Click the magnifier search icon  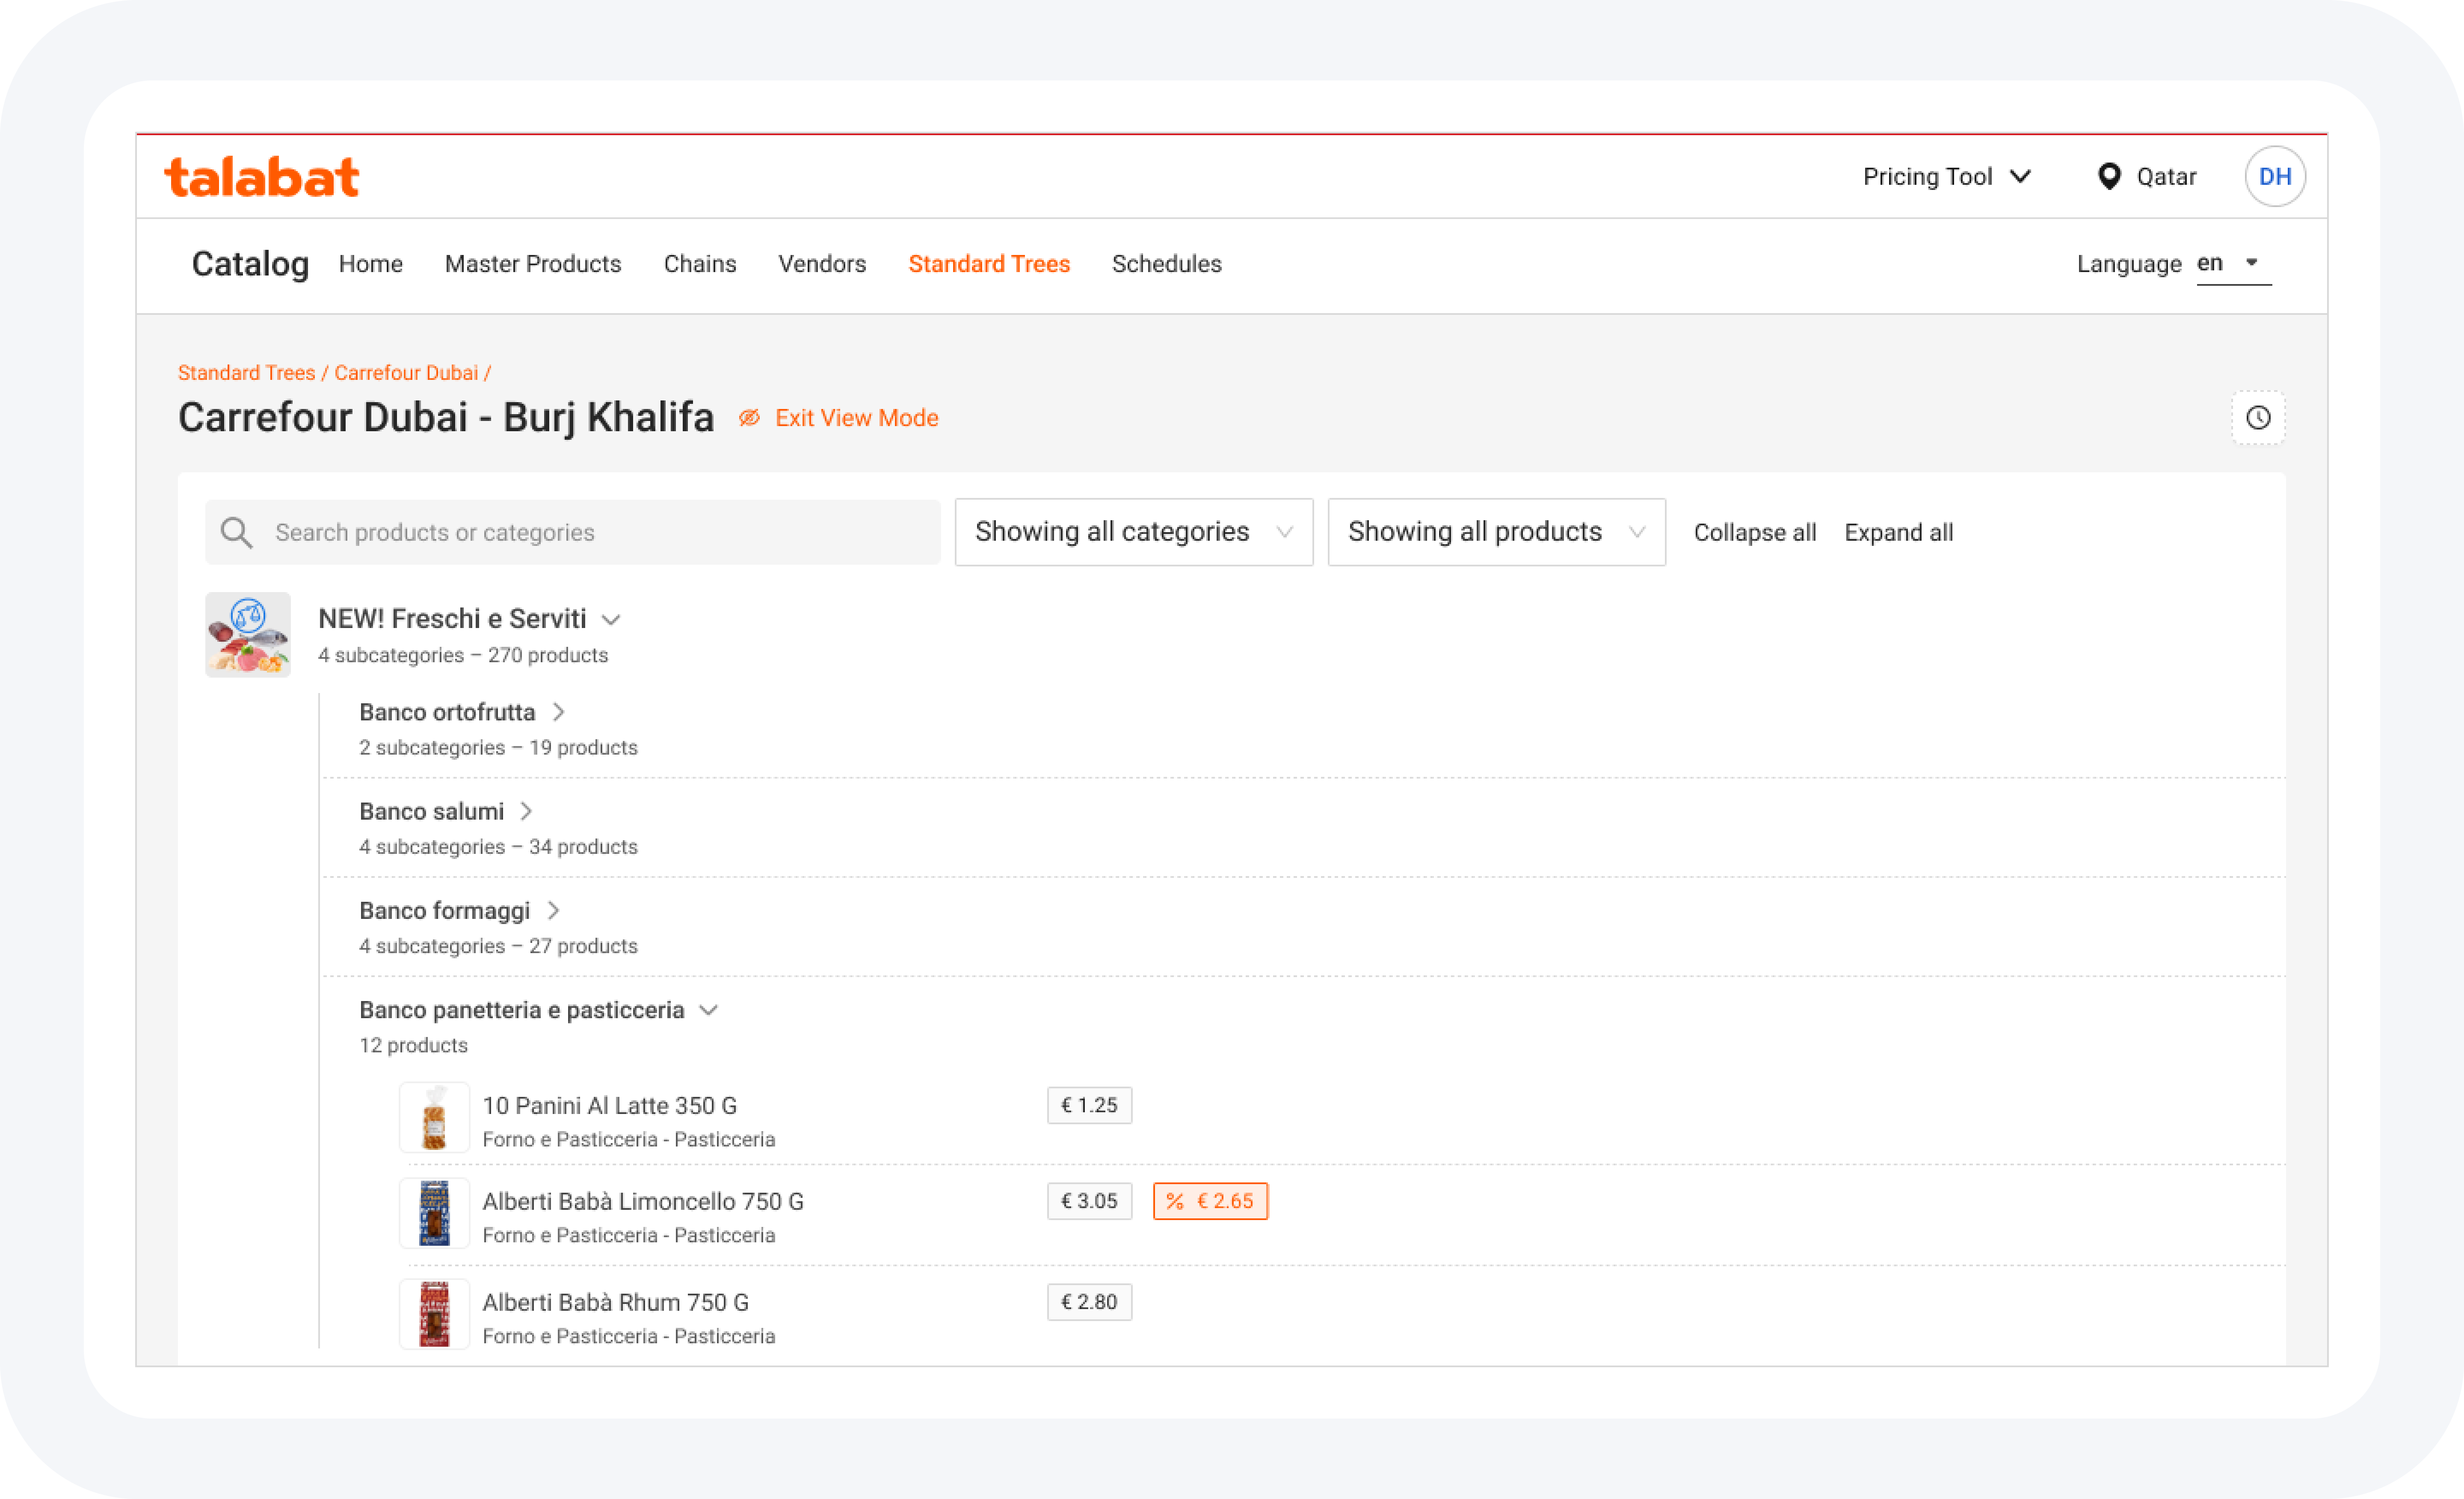click(236, 532)
